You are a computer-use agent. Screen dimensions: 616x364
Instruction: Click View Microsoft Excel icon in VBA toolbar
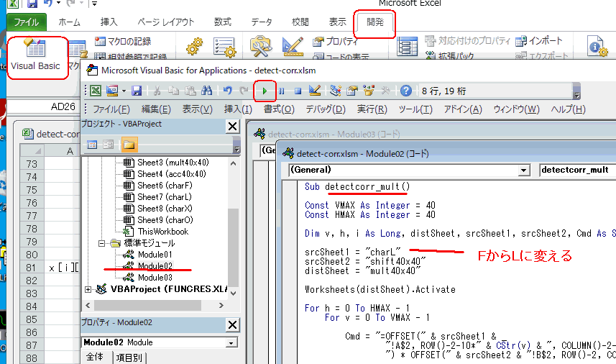96,91
